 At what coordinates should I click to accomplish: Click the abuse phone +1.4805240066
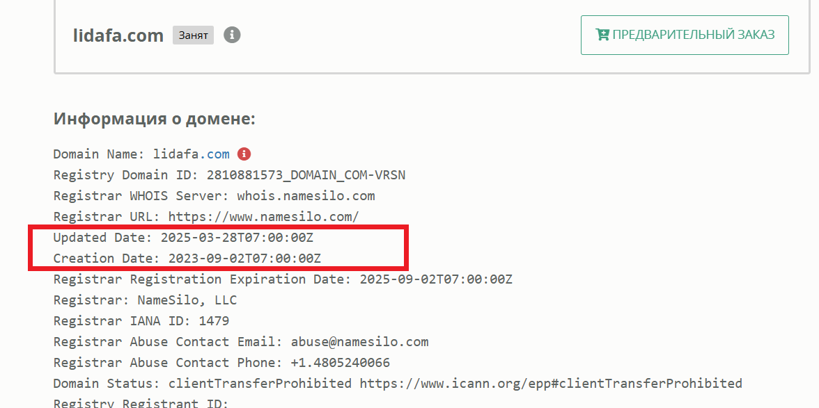(x=341, y=363)
